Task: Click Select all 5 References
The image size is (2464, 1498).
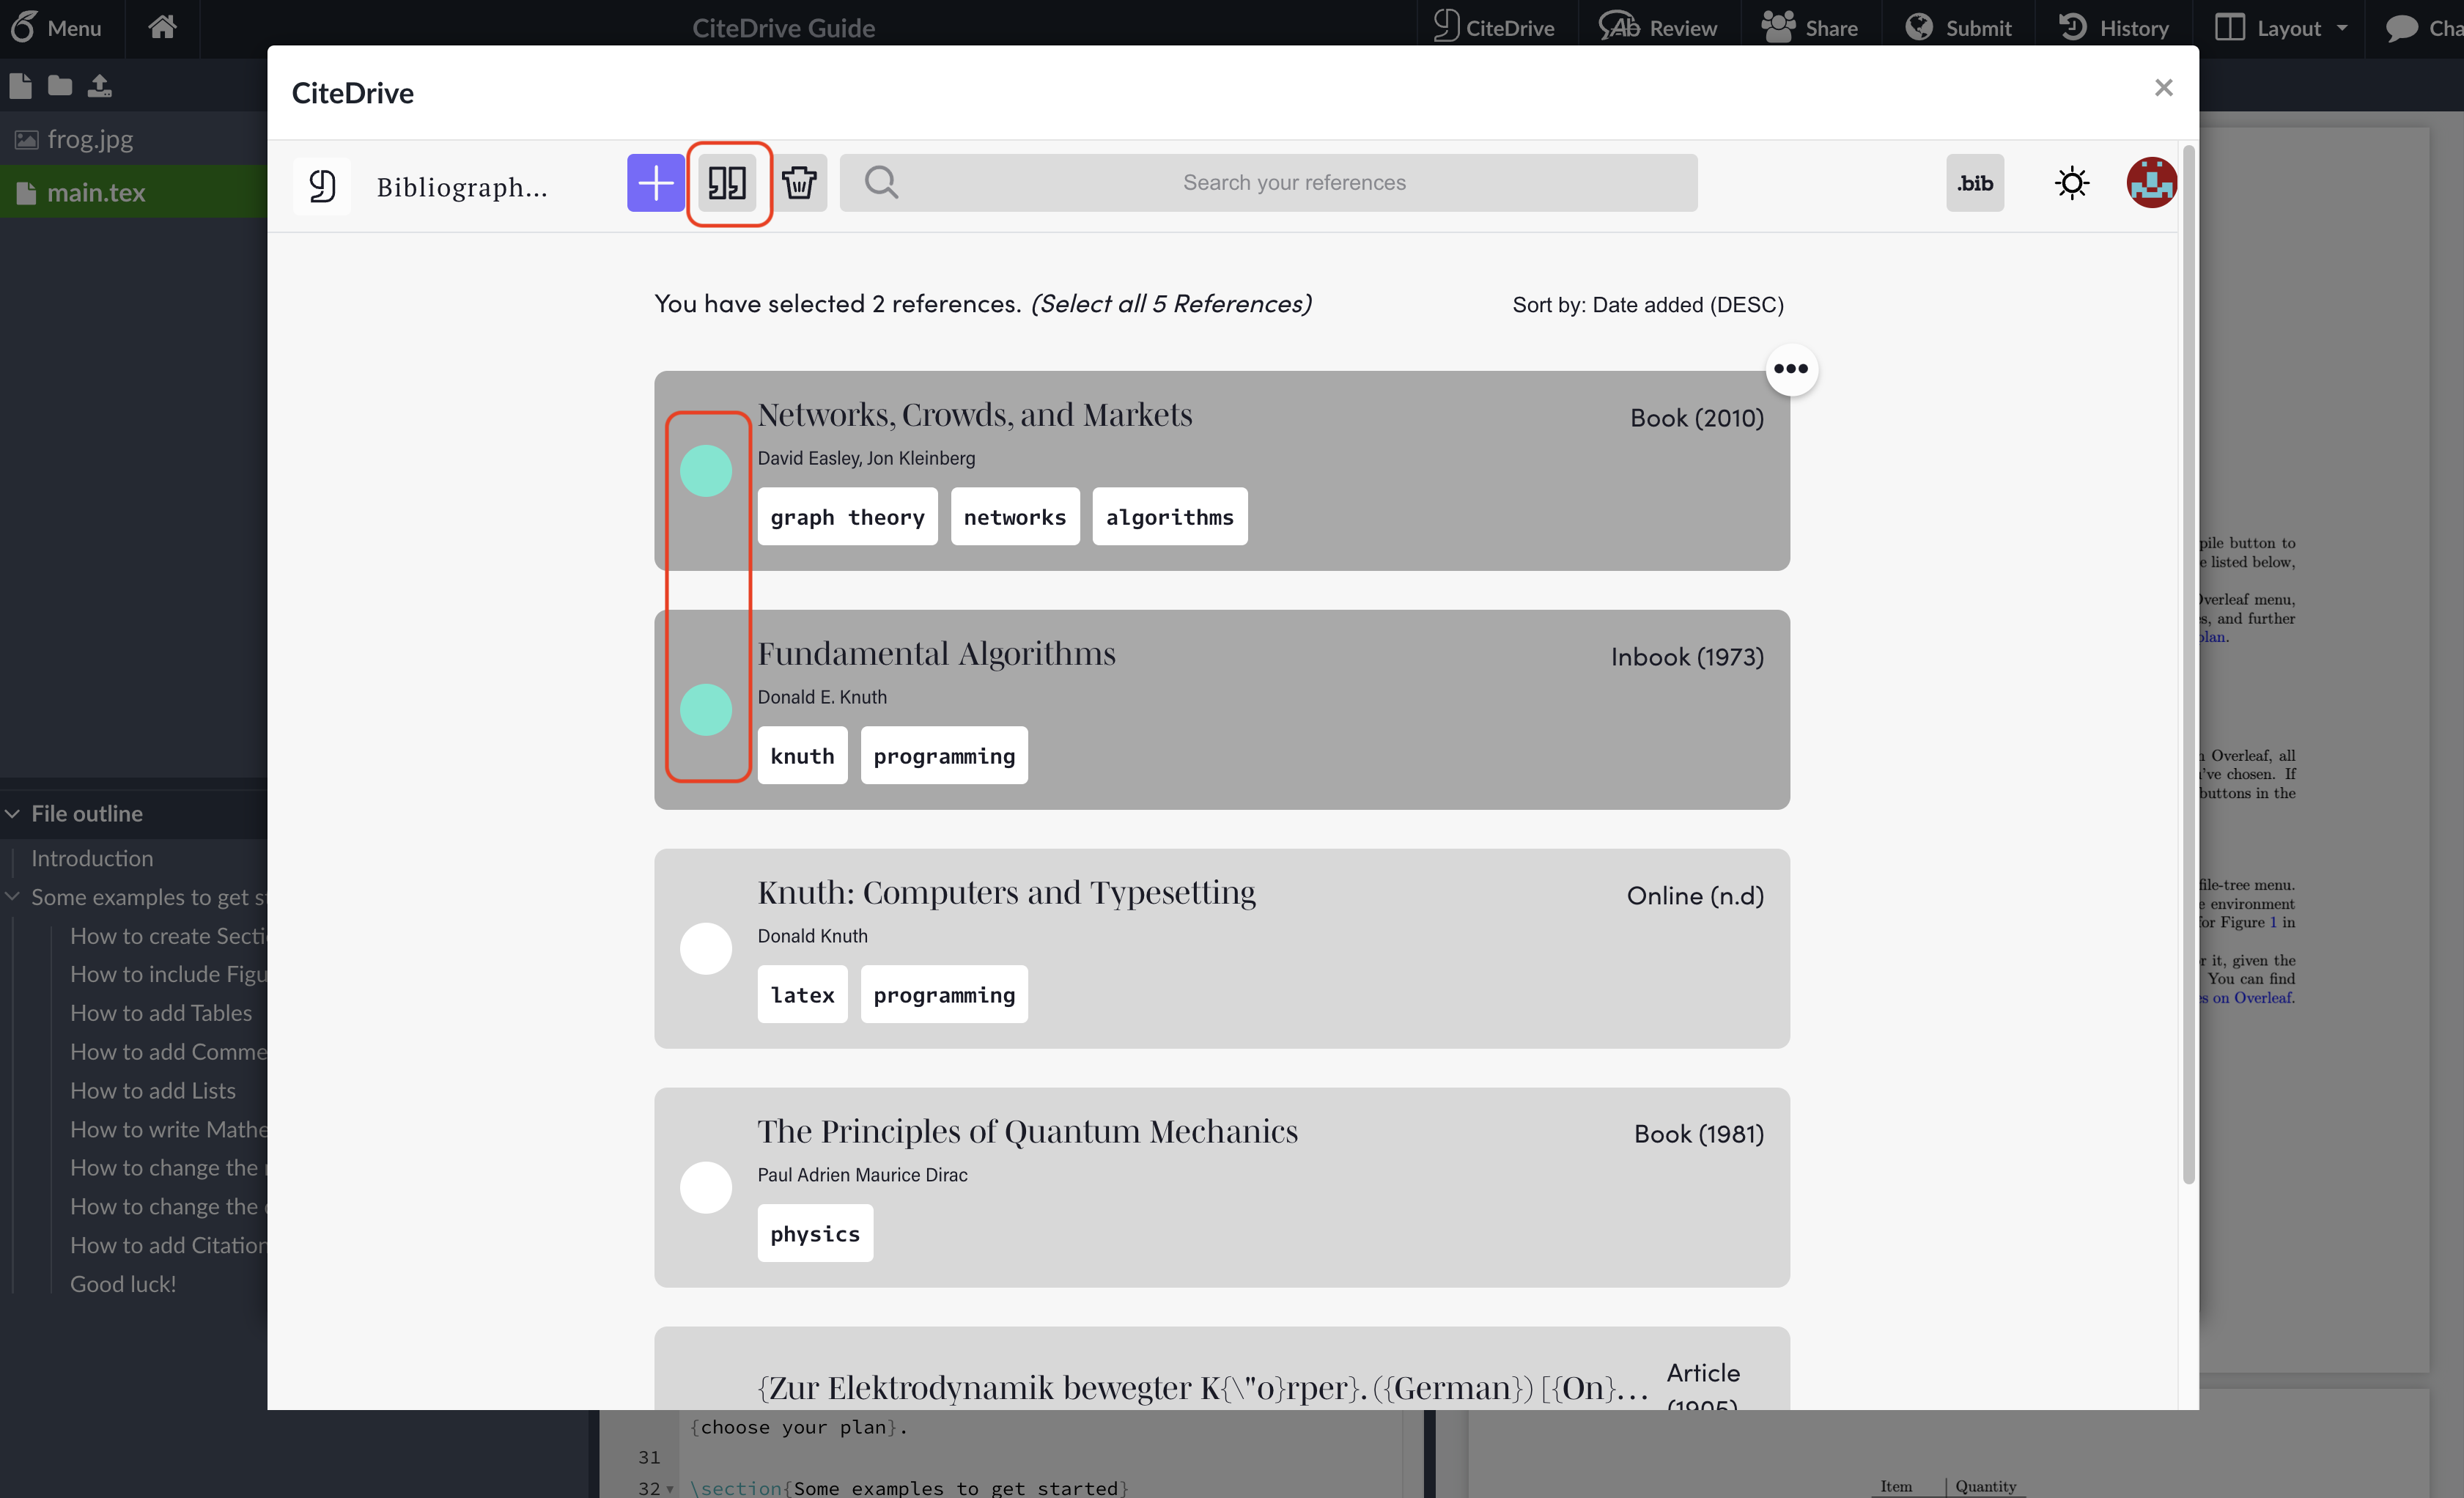Action: pyautogui.click(x=1170, y=304)
